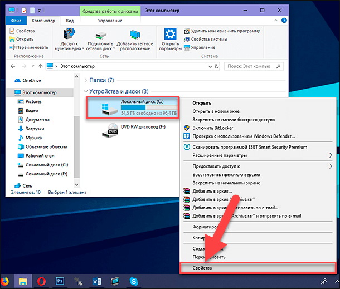This screenshot has width=340, height=289.
Task: Switch to the Вид ribbon tab
Action: [70, 21]
